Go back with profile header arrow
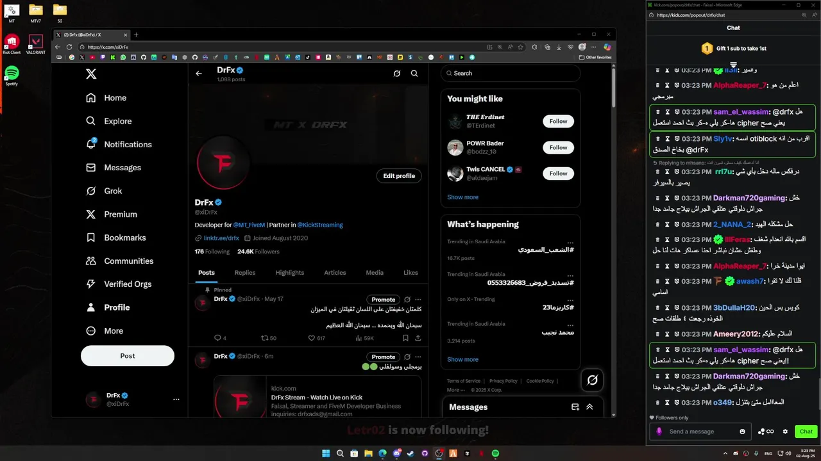 point(199,74)
